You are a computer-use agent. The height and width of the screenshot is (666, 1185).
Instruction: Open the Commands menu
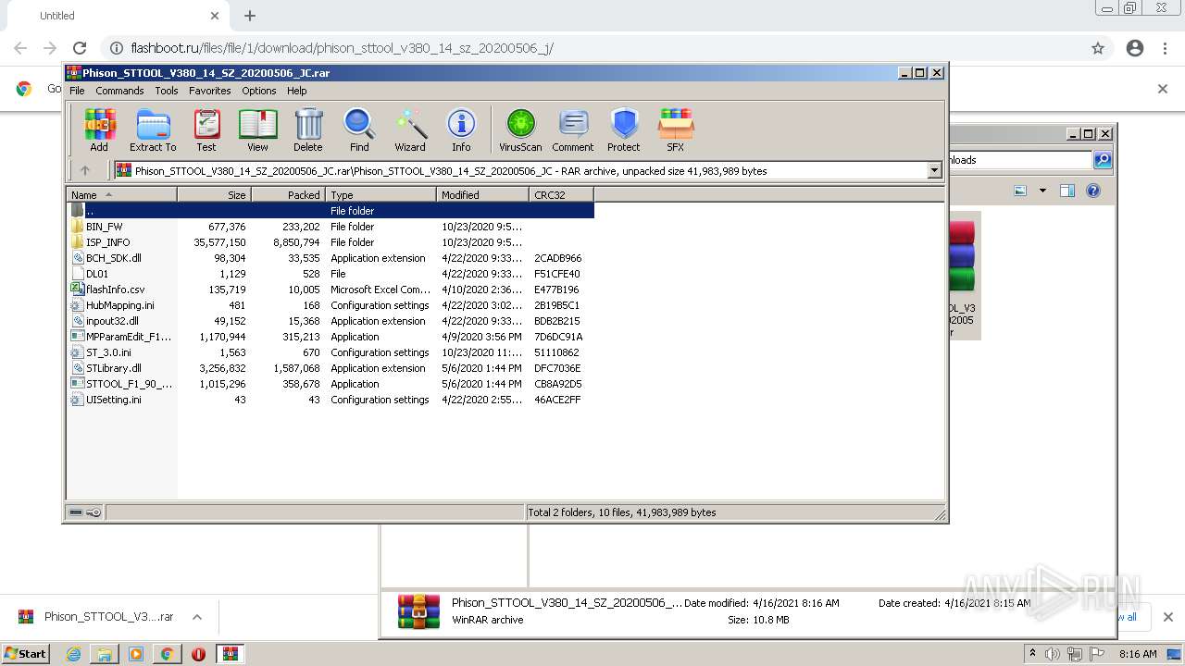pos(119,91)
